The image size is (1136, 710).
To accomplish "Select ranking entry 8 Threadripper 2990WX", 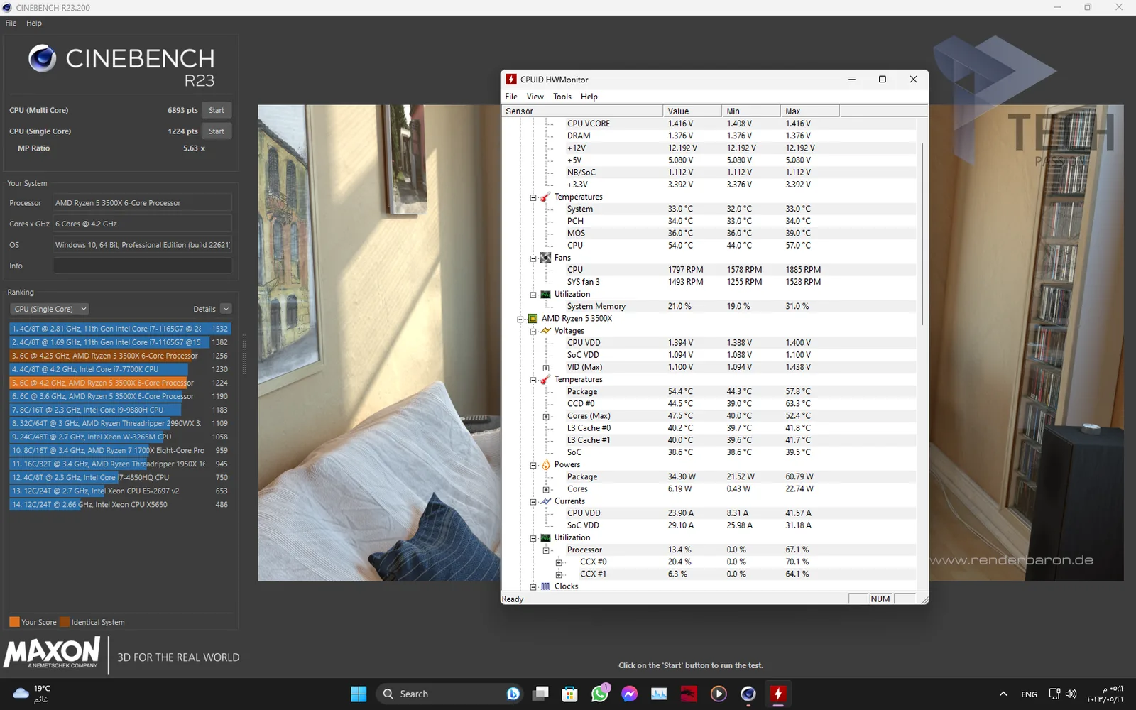I will point(120,423).
